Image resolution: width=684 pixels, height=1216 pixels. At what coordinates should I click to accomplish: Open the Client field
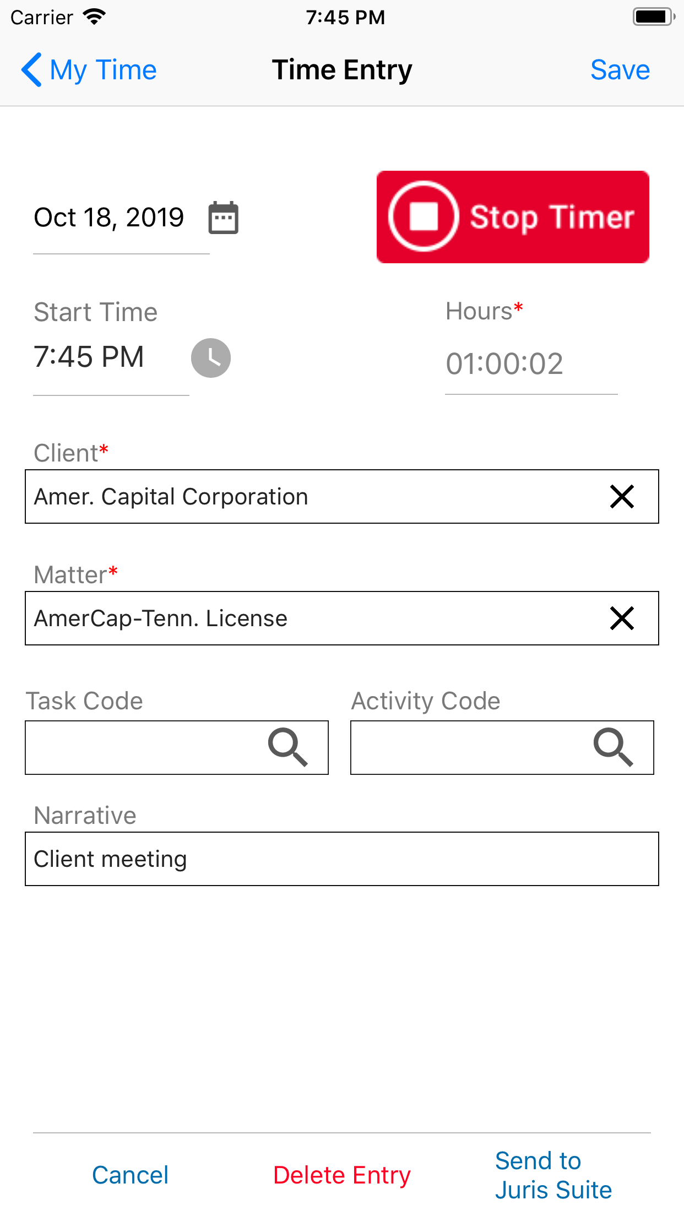point(342,497)
